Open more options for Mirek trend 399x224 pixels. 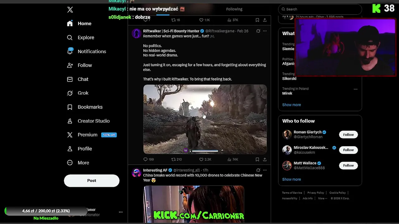pyautogui.click(x=355, y=89)
